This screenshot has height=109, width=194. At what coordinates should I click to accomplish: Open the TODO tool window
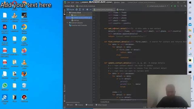click(70, 105)
